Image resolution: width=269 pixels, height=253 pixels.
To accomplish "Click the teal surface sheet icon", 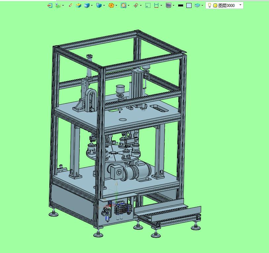I will [x=197, y=6].
